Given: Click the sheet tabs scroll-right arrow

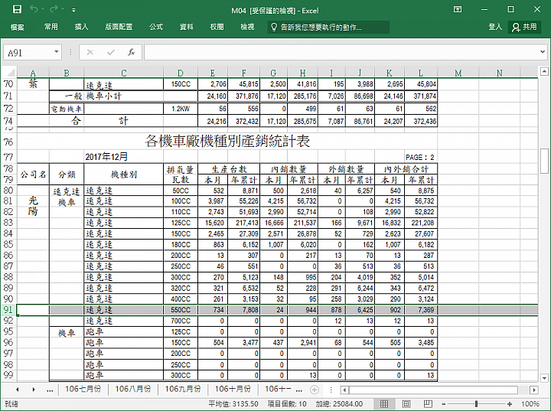Looking at the screenshot, I should point(34,390).
